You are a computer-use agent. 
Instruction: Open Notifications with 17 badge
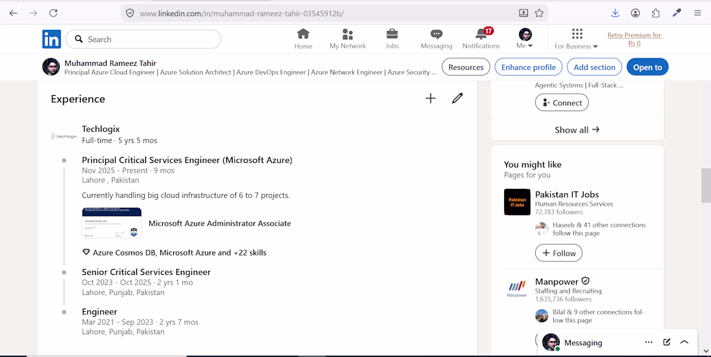pos(481,39)
